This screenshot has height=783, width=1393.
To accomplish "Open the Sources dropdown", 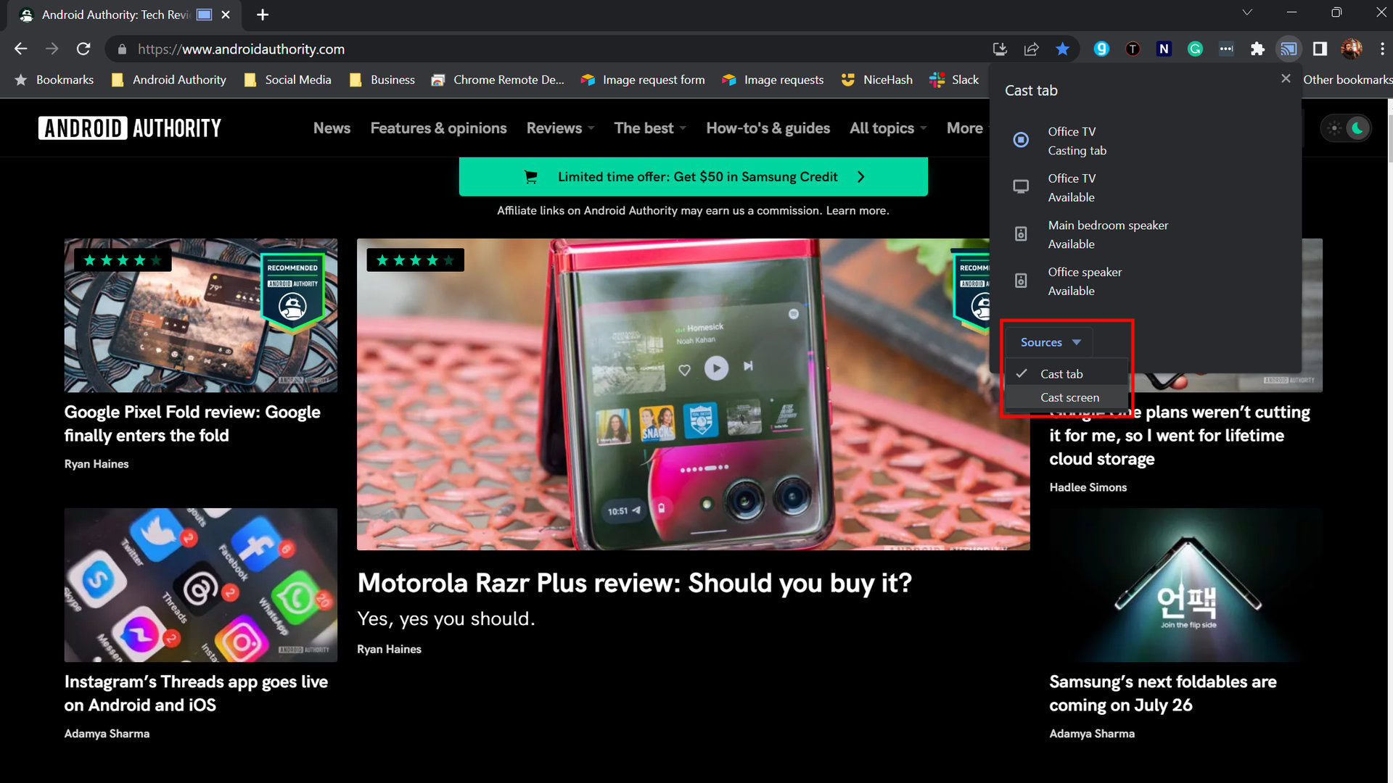I will (x=1049, y=342).
